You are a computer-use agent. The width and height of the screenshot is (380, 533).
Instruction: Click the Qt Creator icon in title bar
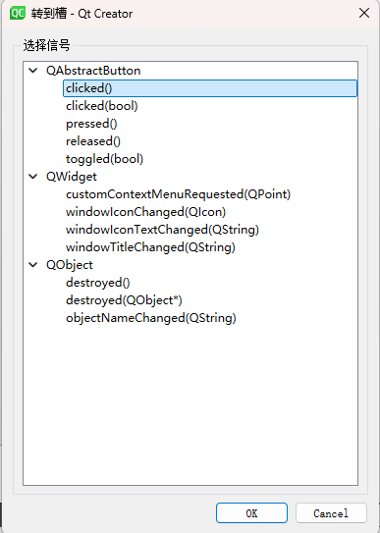(18, 14)
